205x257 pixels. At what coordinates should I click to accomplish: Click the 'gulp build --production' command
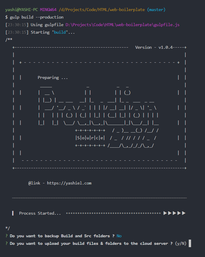point(37,17)
